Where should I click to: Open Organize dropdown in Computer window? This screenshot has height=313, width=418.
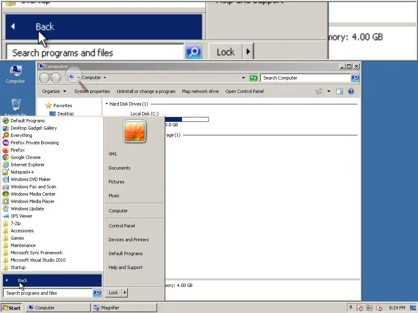pos(54,91)
